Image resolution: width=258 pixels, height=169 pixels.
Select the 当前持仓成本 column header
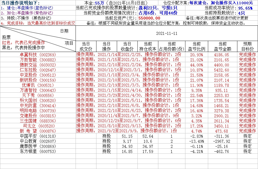pos(148,46)
